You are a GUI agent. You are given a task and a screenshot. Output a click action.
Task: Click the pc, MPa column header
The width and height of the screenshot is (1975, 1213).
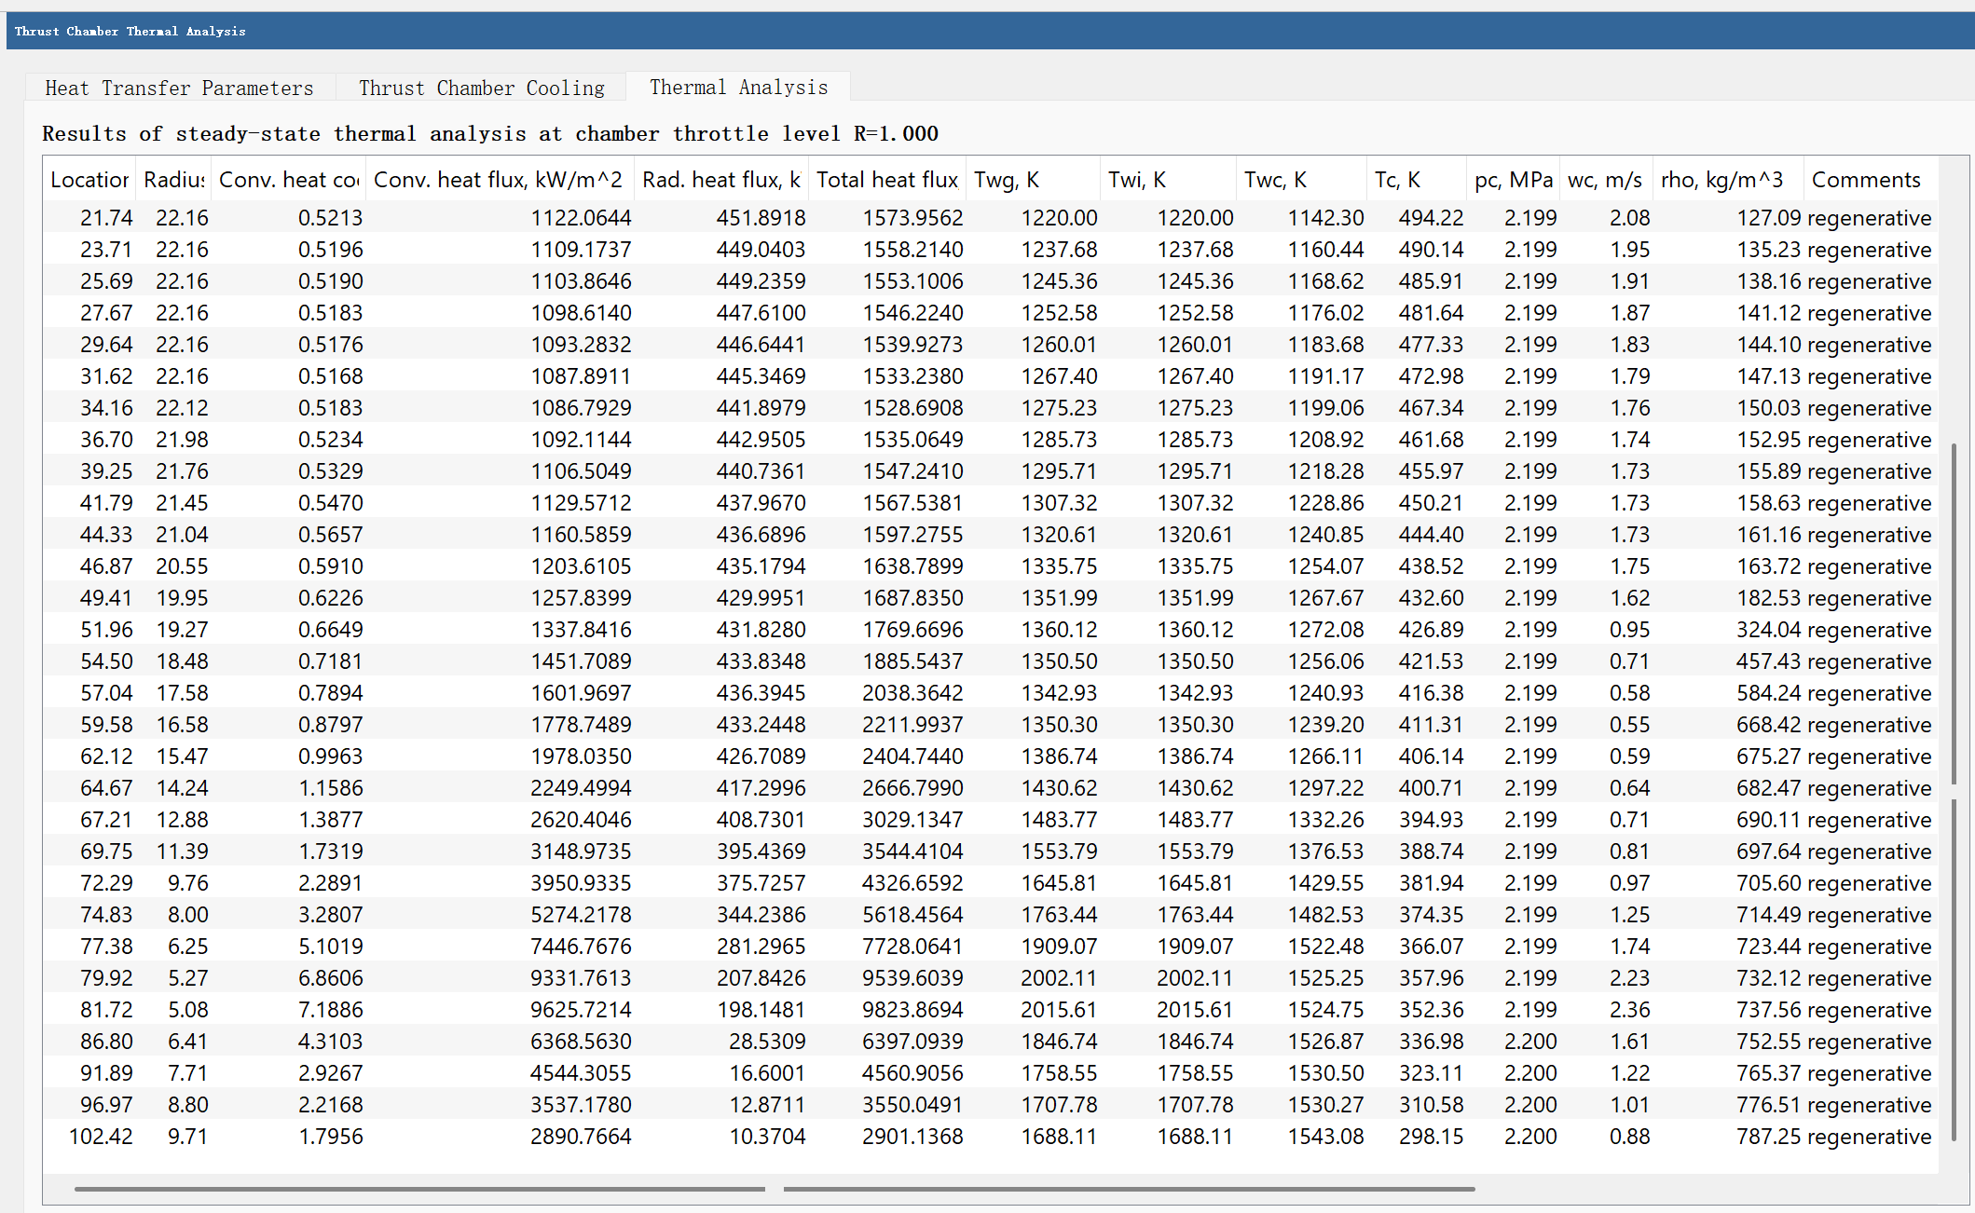1513,178
